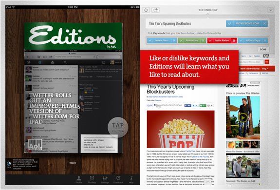Tap the circular clock icon in article toolbar
This screenshot has height=190, width=280.
pyautogui.click(x=146, y=10)
